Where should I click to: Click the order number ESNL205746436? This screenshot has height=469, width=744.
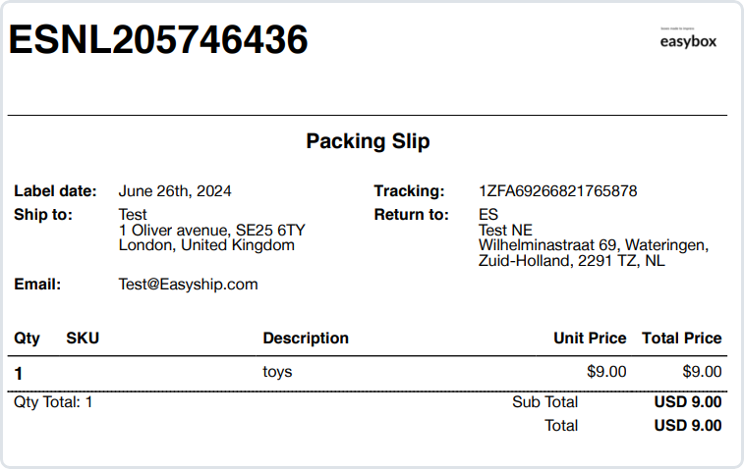(158, 40)
